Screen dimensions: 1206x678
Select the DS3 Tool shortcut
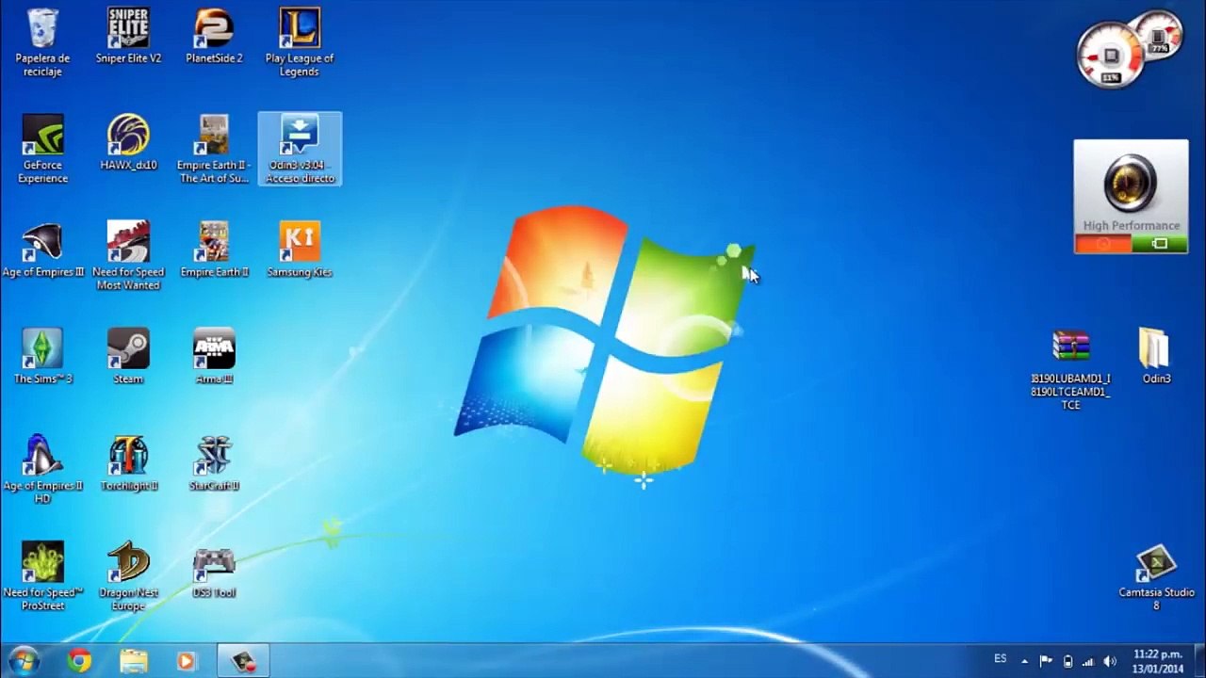[x=214, y=571]
